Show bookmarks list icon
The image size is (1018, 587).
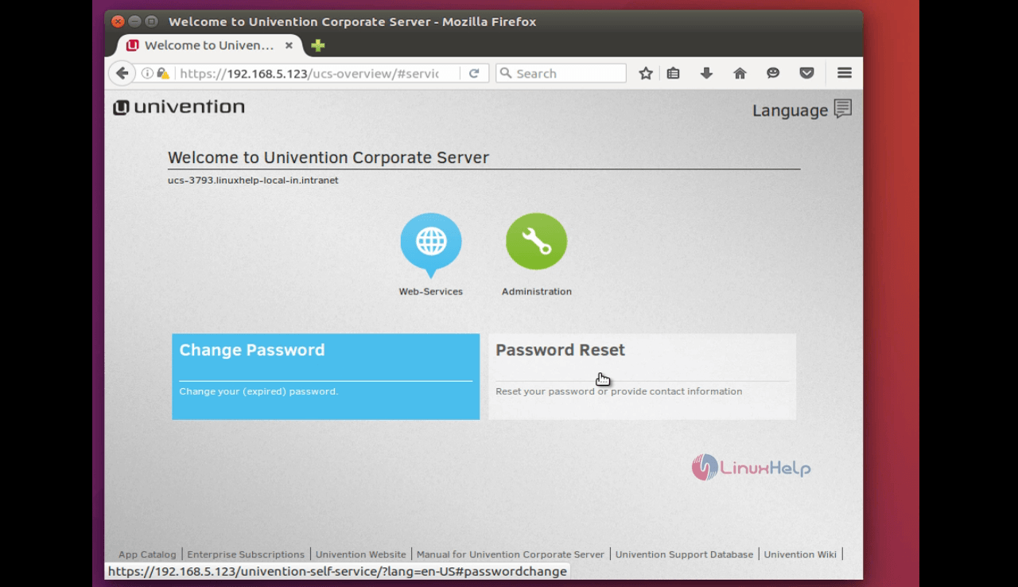(674, 73)
